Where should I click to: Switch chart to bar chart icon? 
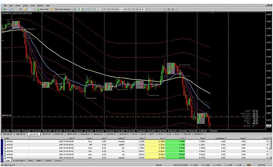pyautogui.click(x=75, y=9)
